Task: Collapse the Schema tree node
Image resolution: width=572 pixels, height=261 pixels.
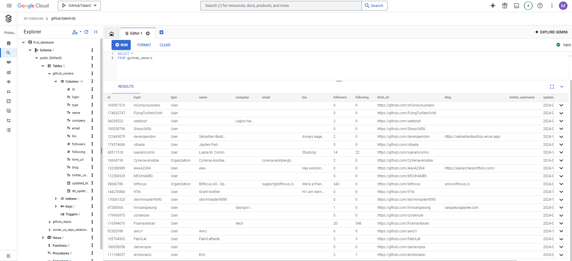Action: pos(30,50)
